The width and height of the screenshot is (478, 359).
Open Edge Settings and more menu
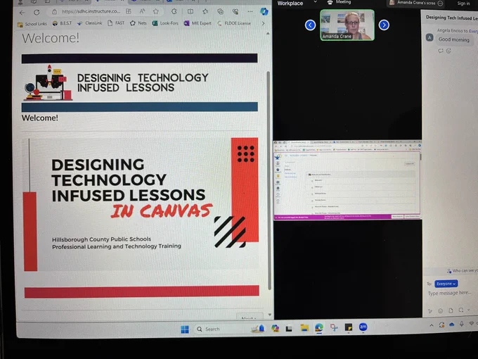click(250, 11)
